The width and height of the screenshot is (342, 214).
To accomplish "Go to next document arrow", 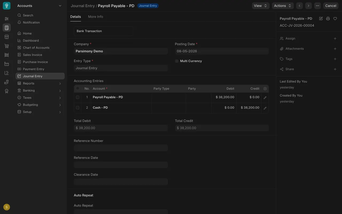I will [308, 6].
